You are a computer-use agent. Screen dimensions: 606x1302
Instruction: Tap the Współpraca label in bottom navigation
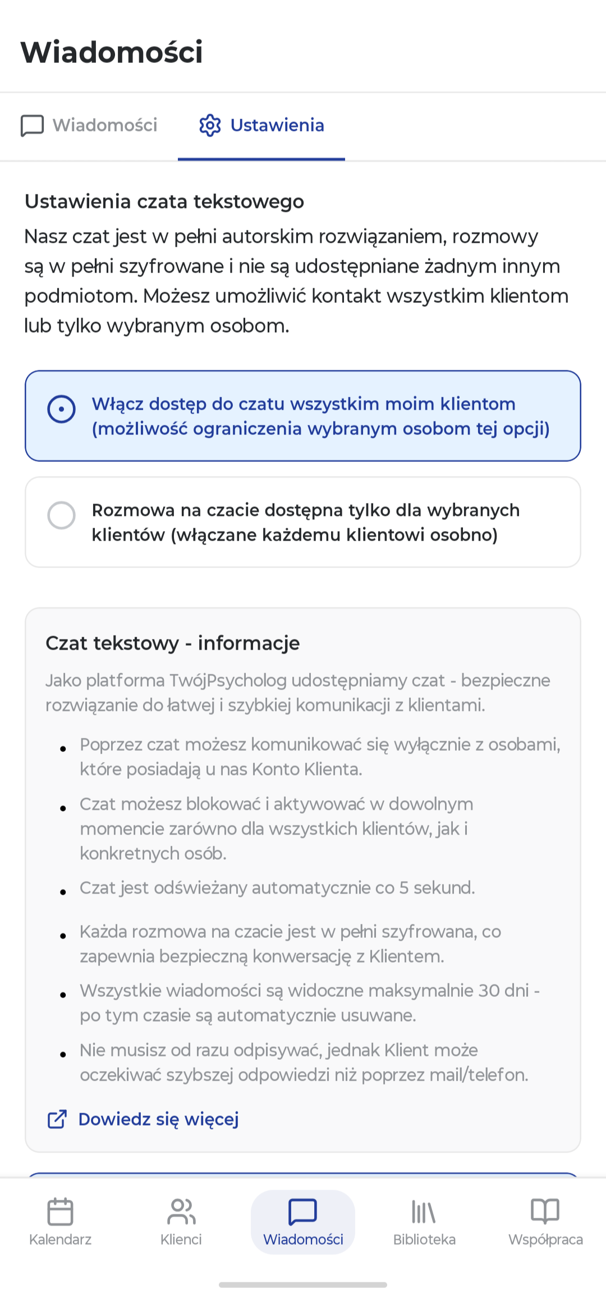545,1239
